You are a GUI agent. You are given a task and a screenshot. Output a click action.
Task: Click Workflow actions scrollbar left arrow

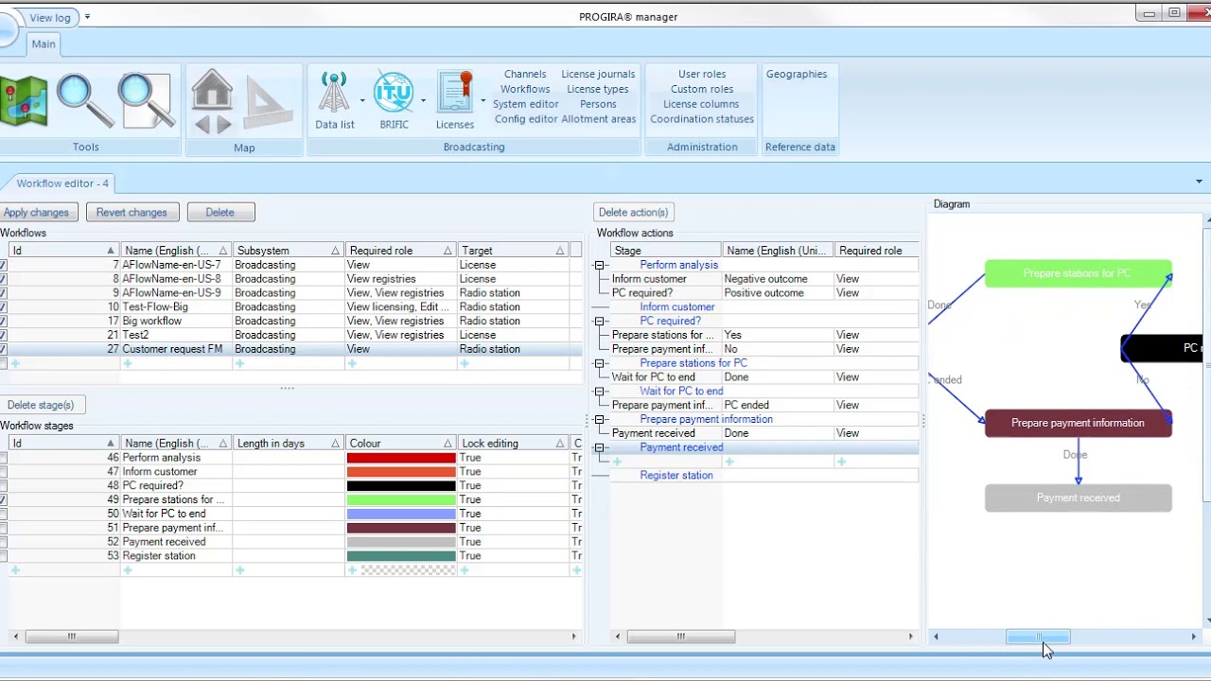(618, 637)
